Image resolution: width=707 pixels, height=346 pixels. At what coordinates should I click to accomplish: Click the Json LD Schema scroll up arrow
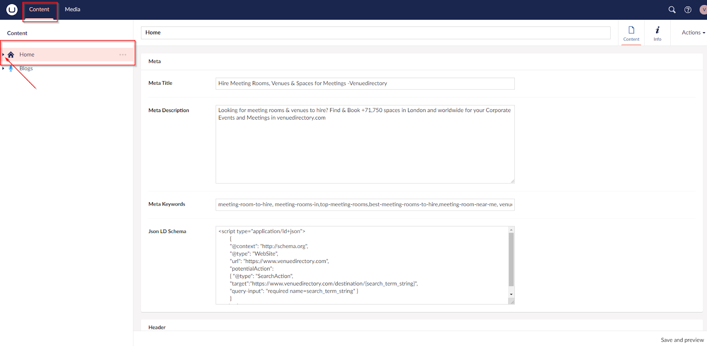[511, 229]
